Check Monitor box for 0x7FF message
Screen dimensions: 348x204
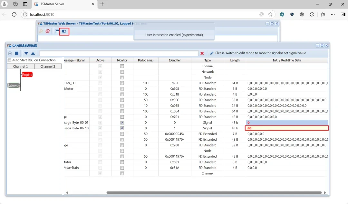(122, 83)
